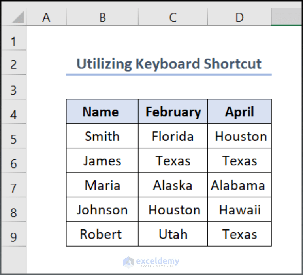Select the 'James' cell
Viewport: 303px width, 275px height.
coord(102,160)
